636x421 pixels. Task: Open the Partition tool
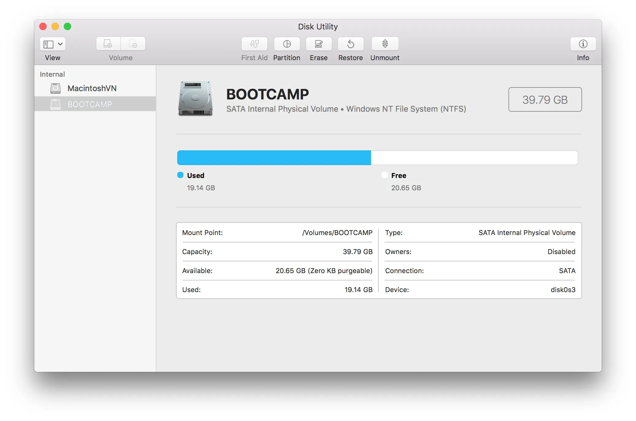coord(287,44)
